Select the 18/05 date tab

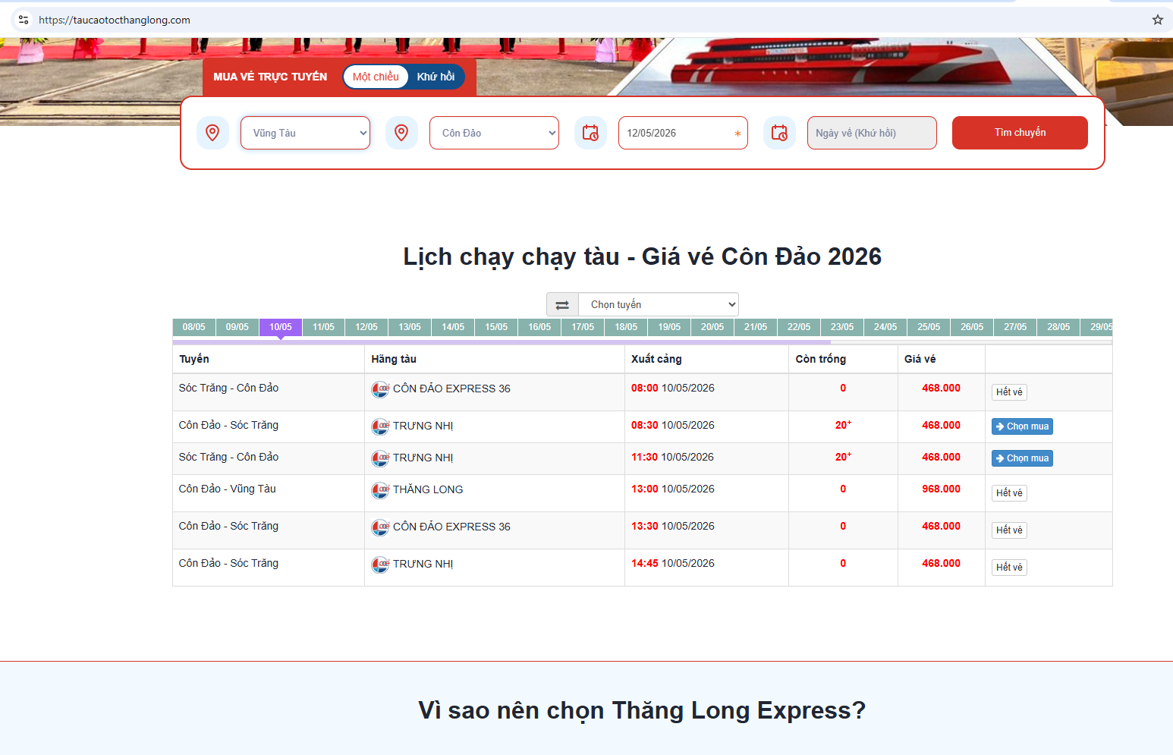(x=626, y=327)
